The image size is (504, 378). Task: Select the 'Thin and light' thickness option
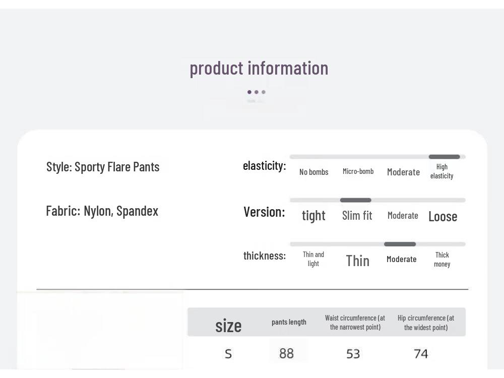click(313, 259)
